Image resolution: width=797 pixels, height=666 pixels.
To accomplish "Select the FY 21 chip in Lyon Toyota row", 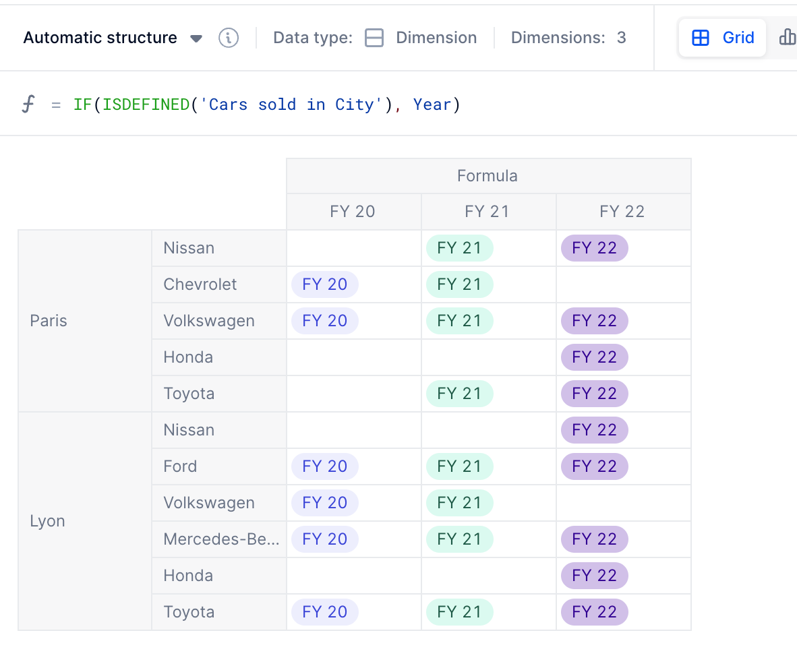I will point(459,612).
